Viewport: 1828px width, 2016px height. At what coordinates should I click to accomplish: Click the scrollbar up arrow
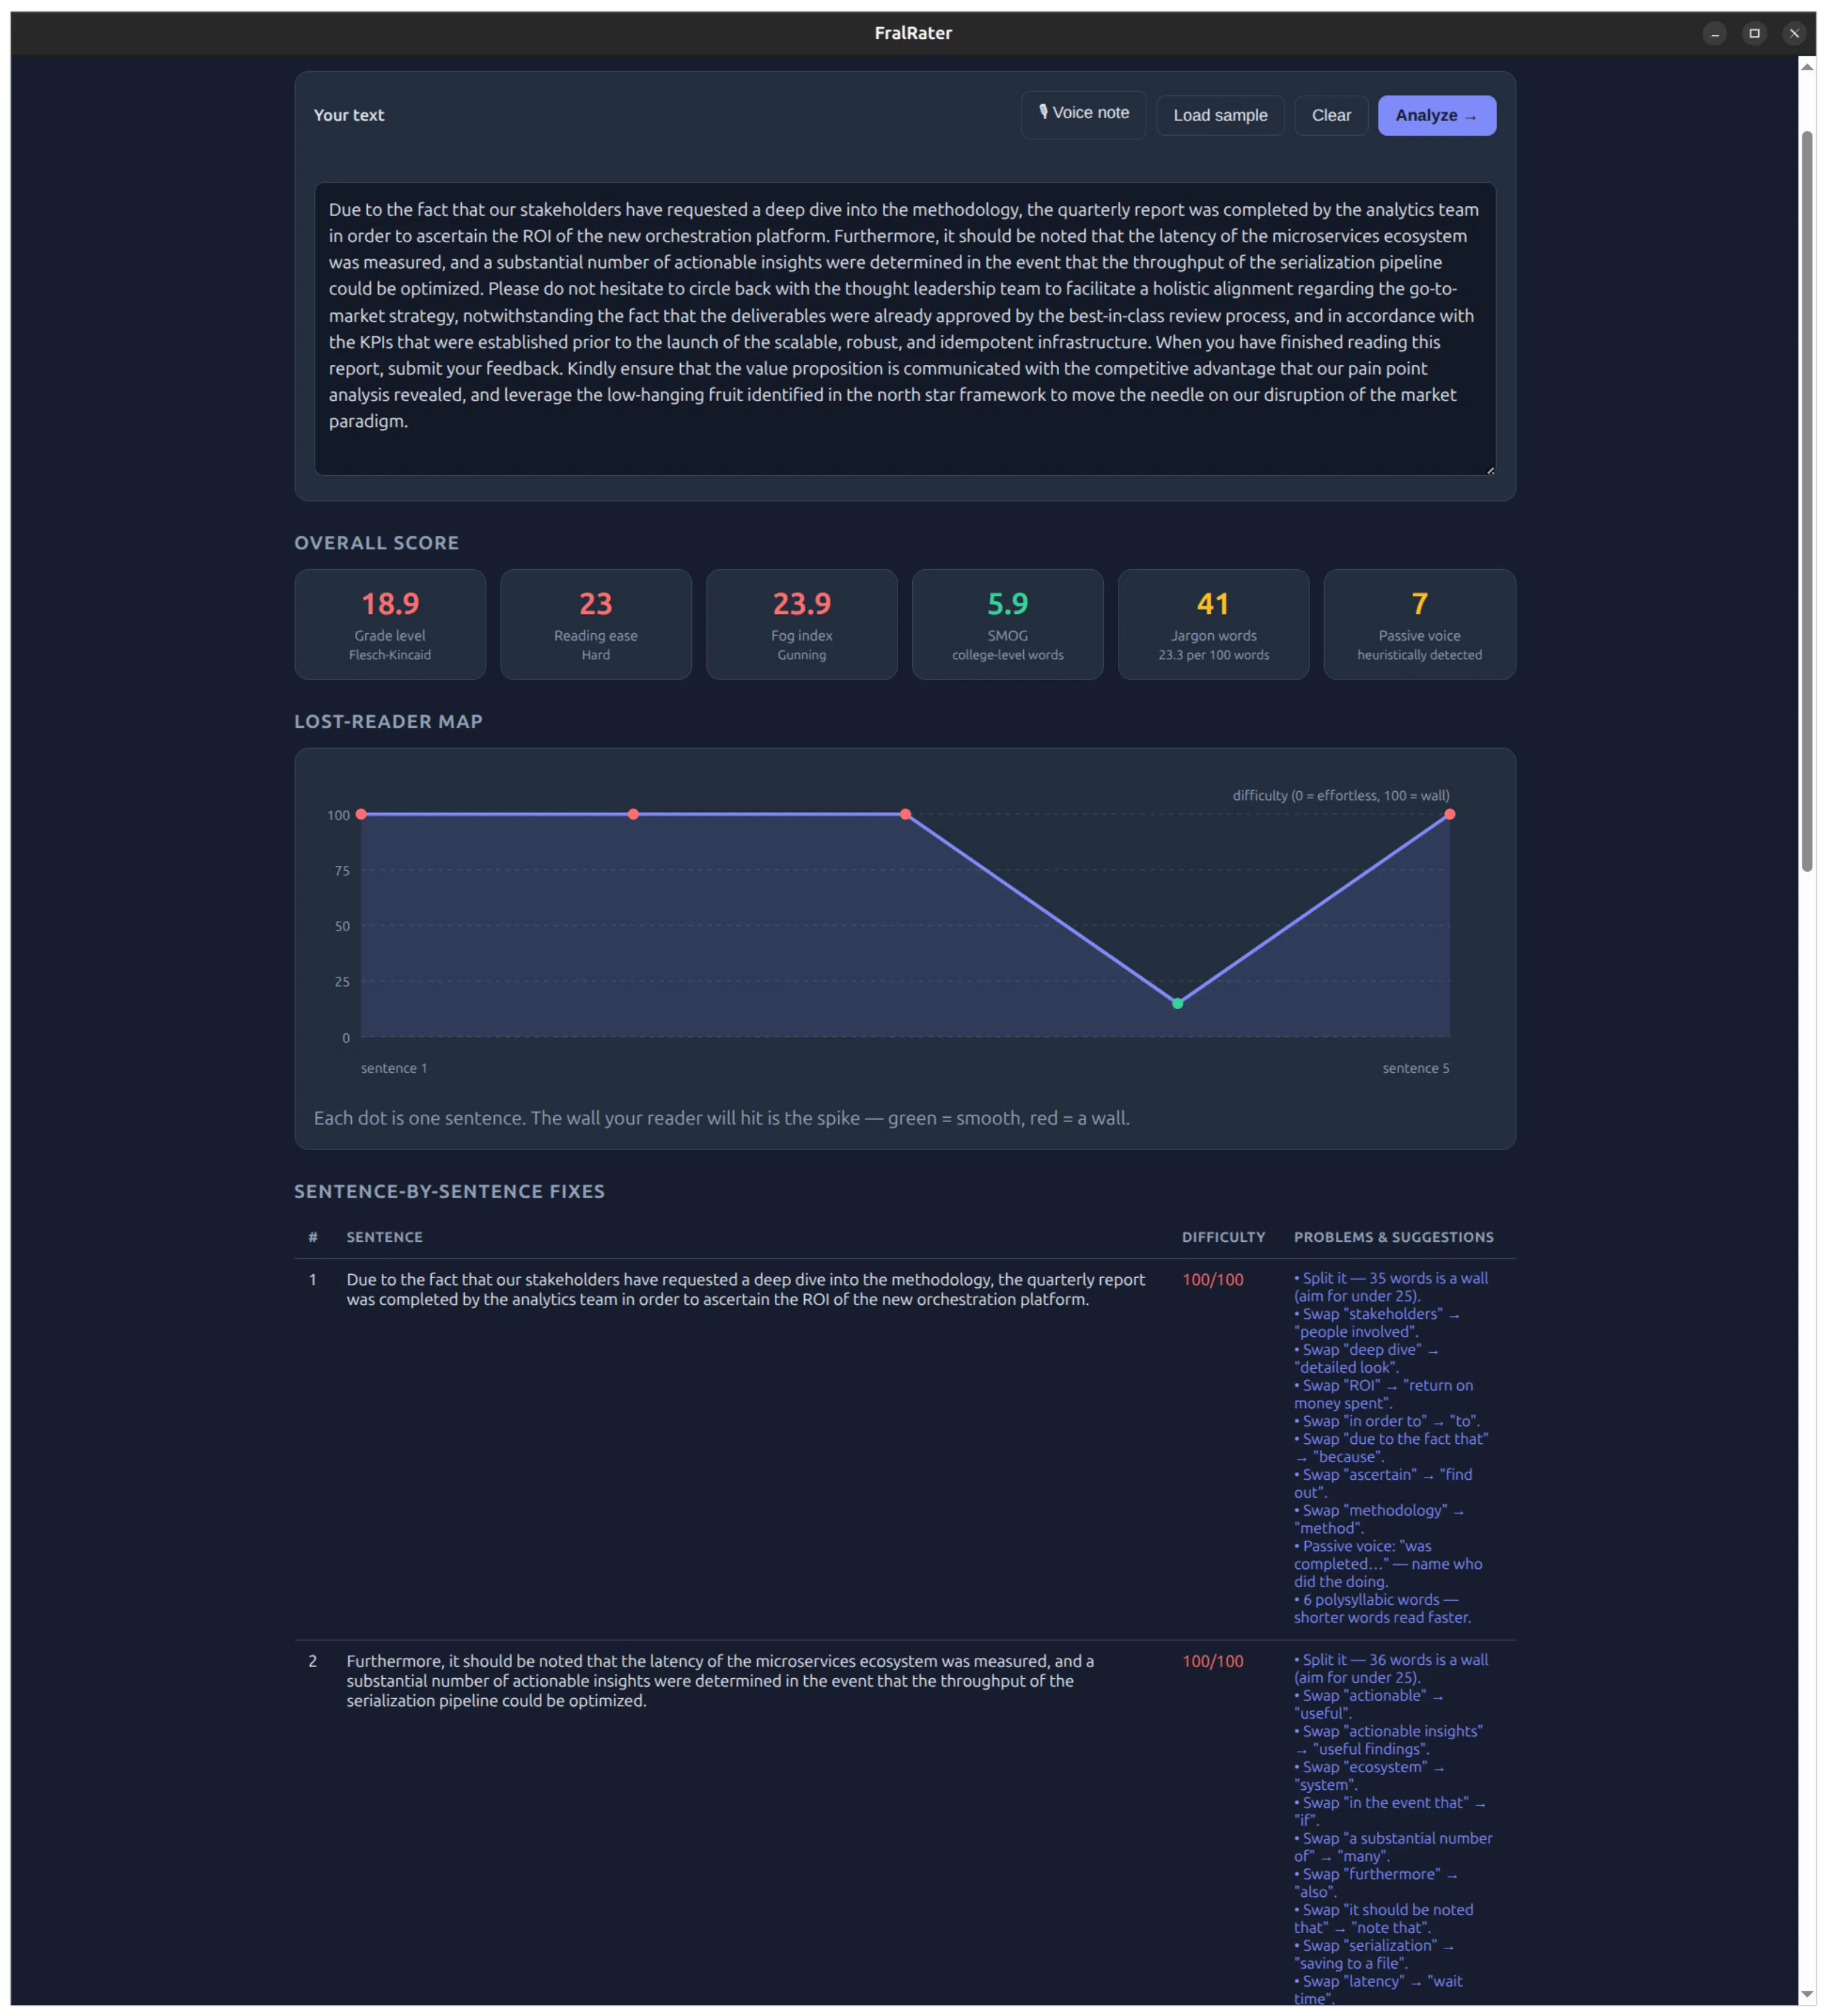click(x=1807, y=67)
